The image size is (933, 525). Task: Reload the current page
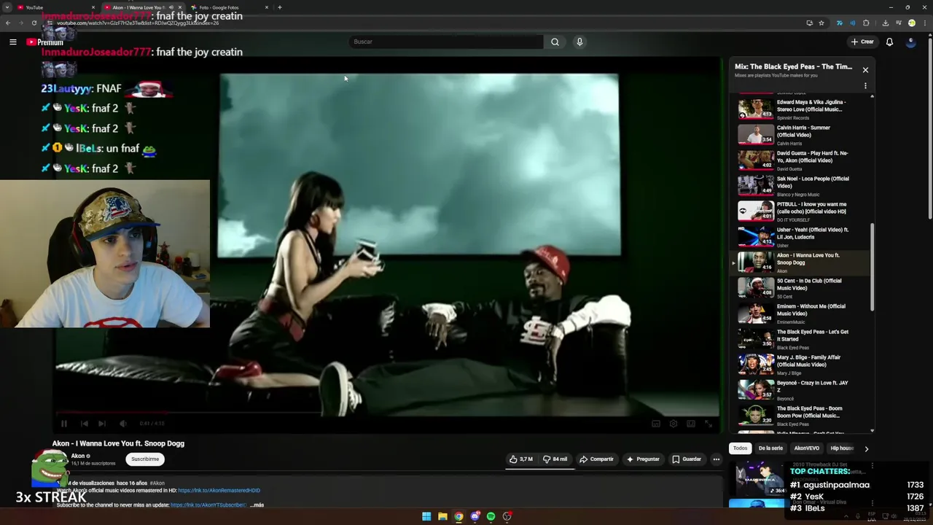(x=34, y=23)
